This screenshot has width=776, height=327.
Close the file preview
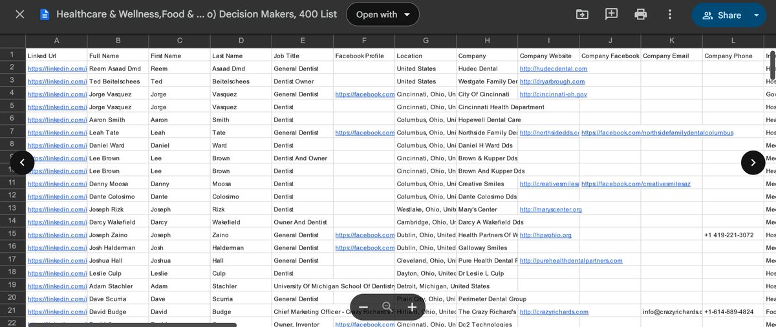pos(20,14)
